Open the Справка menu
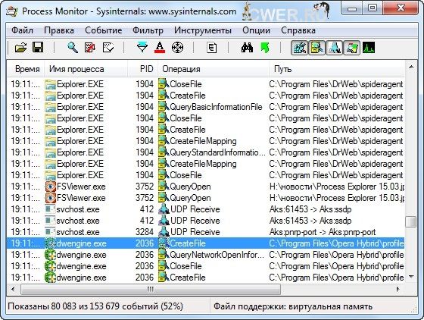Screen dimensions: 424x320 (x=298, y=30)
